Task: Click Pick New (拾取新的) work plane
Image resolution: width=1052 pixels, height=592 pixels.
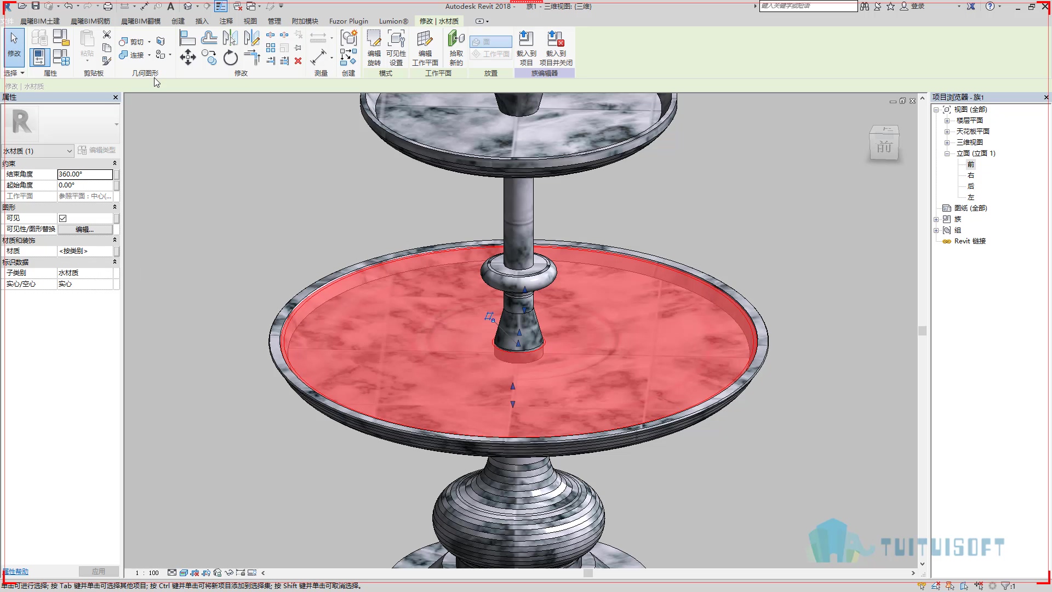Action: click(x=456, y=48)
